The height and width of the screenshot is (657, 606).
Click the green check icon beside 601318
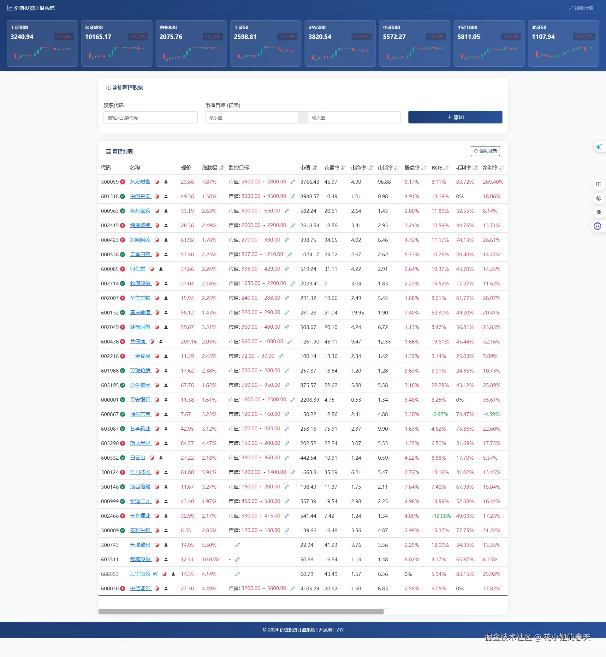pos(123,196)
